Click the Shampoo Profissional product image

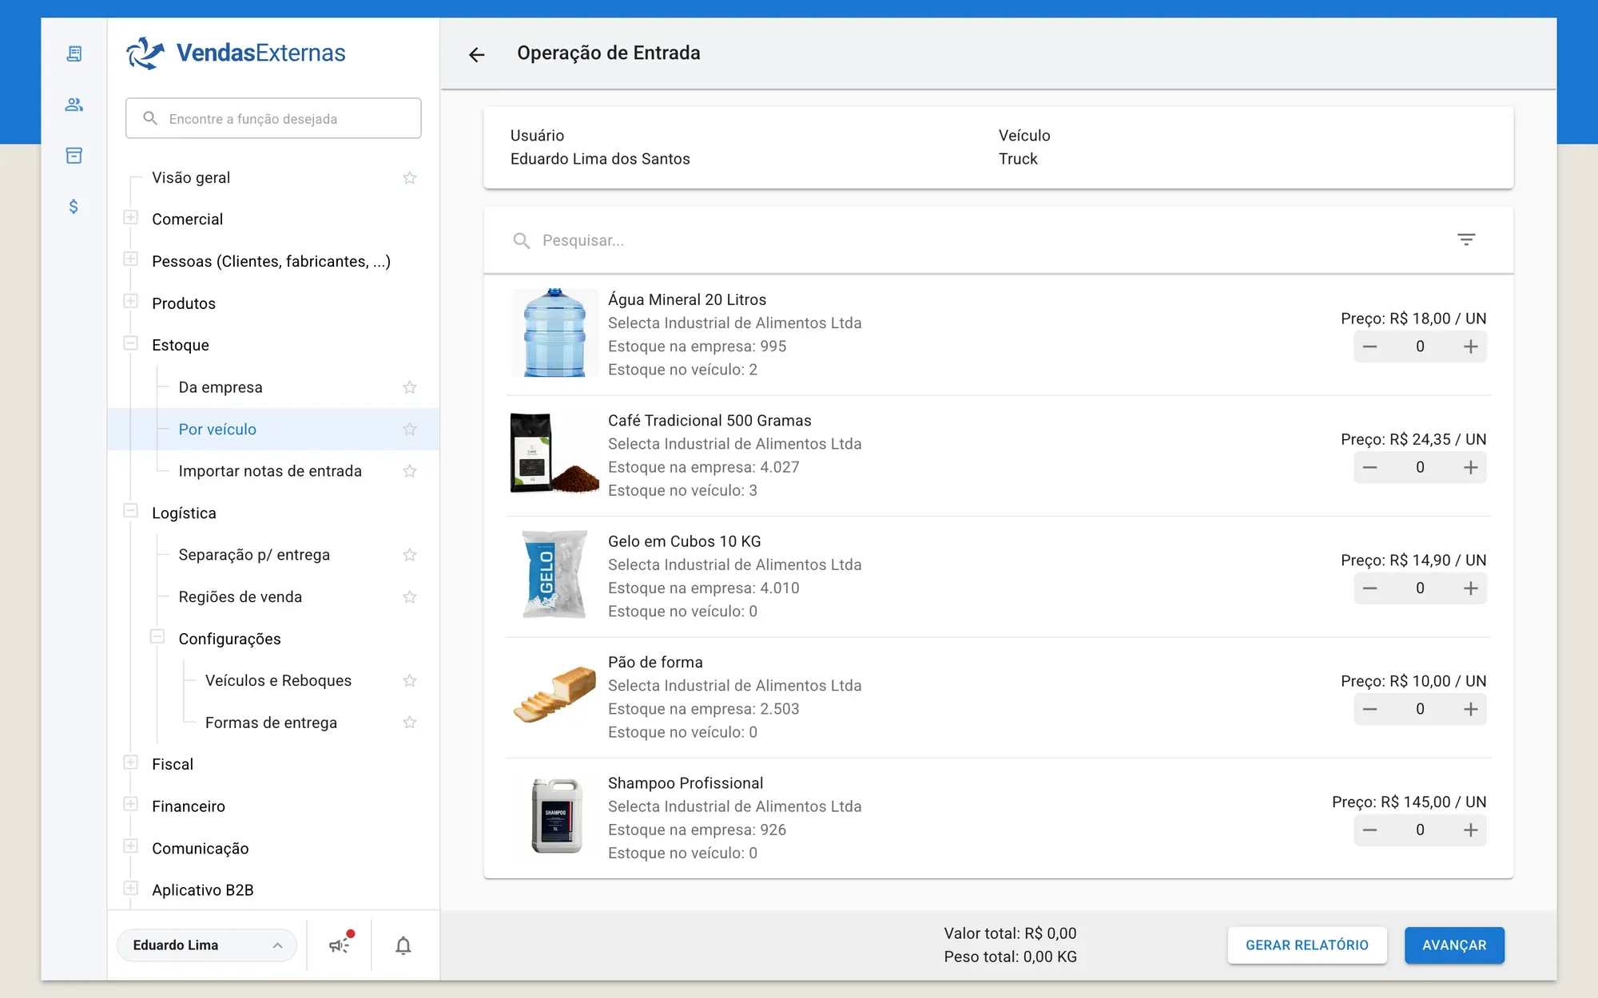point(556,816)
